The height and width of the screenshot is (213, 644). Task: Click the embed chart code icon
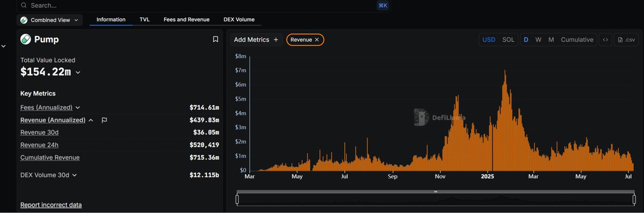605,40
